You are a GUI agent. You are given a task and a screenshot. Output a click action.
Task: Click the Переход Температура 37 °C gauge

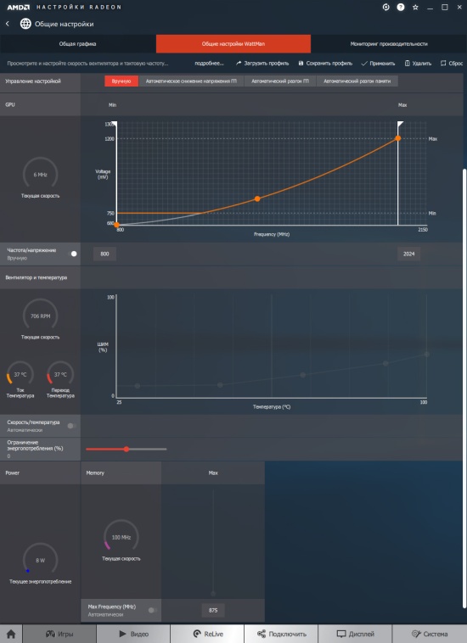coord(60,374)
